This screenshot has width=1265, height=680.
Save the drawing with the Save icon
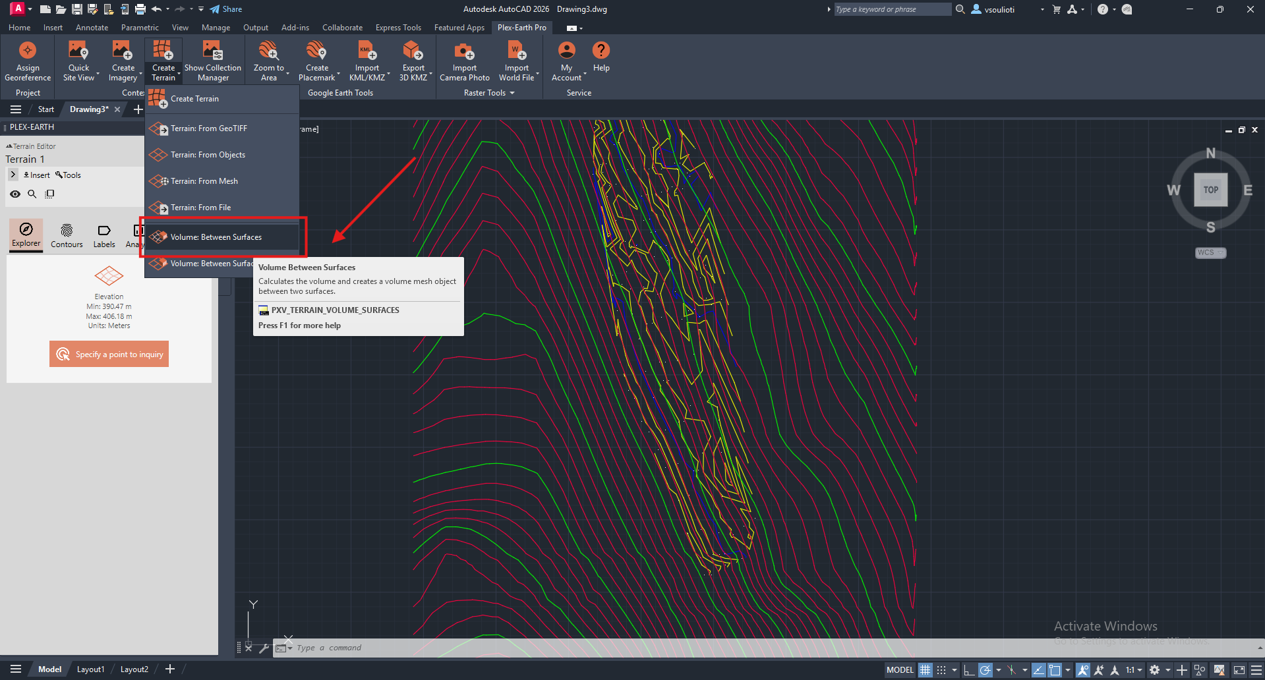(77, 9)
